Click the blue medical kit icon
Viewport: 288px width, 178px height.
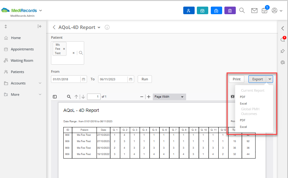coord(216,10)
